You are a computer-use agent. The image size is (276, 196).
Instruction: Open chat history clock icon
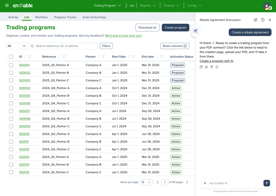coord(263,20)
